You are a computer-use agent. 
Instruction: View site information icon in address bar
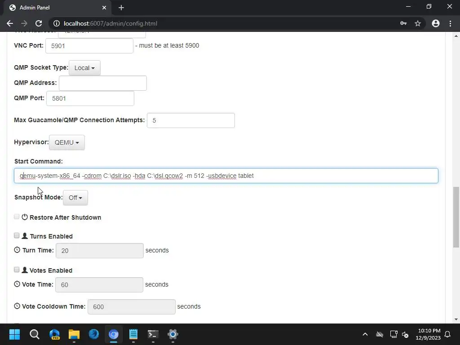(57, 23)
